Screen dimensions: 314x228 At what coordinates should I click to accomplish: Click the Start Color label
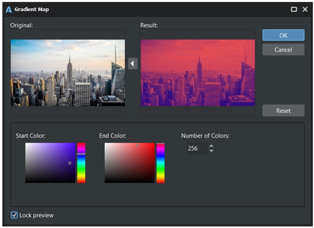30,136
